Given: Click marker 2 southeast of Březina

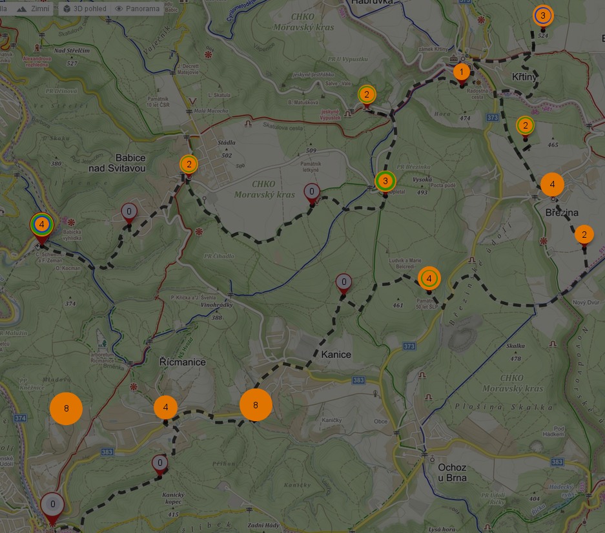Looking at the screenshot, I should point(584,235).
